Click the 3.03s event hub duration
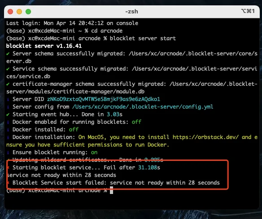 (x=114, y=114)
